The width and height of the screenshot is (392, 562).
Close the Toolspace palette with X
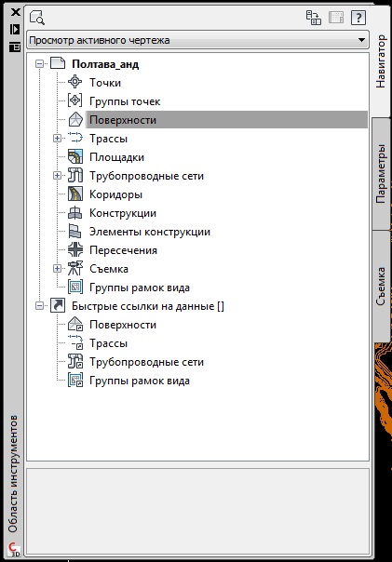16,12
